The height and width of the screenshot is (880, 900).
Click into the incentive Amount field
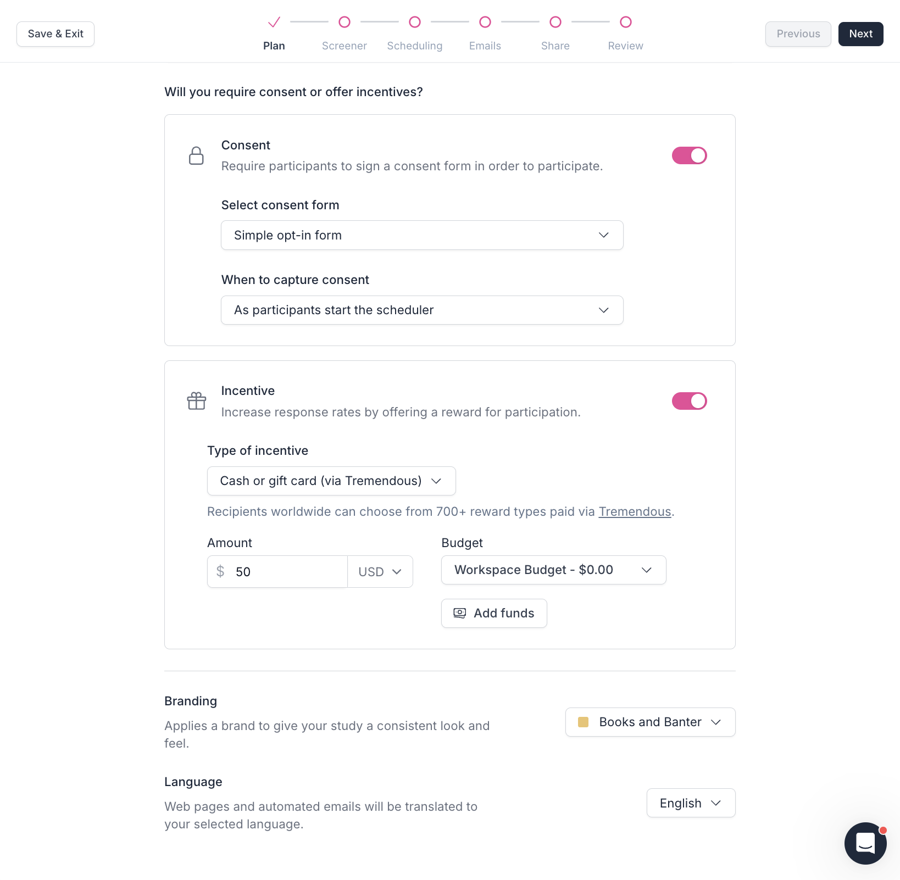tap(287, 572)
